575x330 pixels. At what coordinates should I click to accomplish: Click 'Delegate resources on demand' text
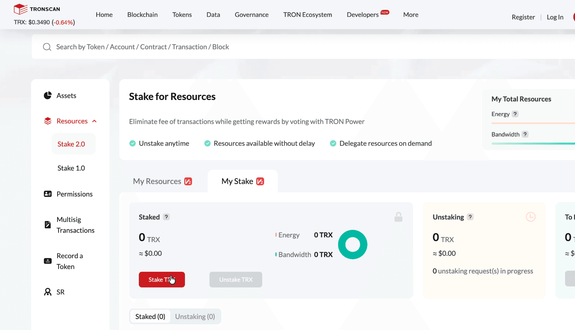386,143
